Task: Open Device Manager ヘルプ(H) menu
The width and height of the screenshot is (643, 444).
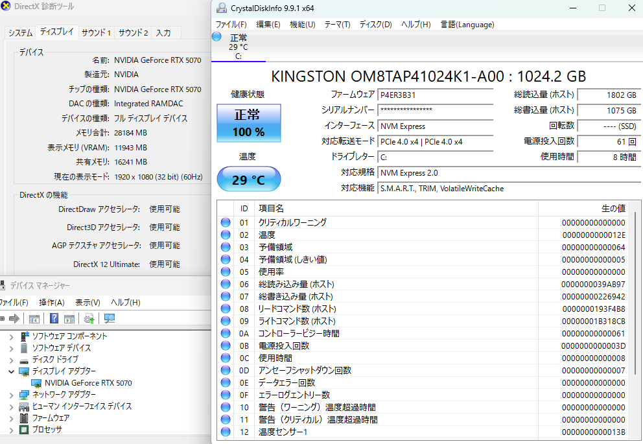Action: (126, 303)
